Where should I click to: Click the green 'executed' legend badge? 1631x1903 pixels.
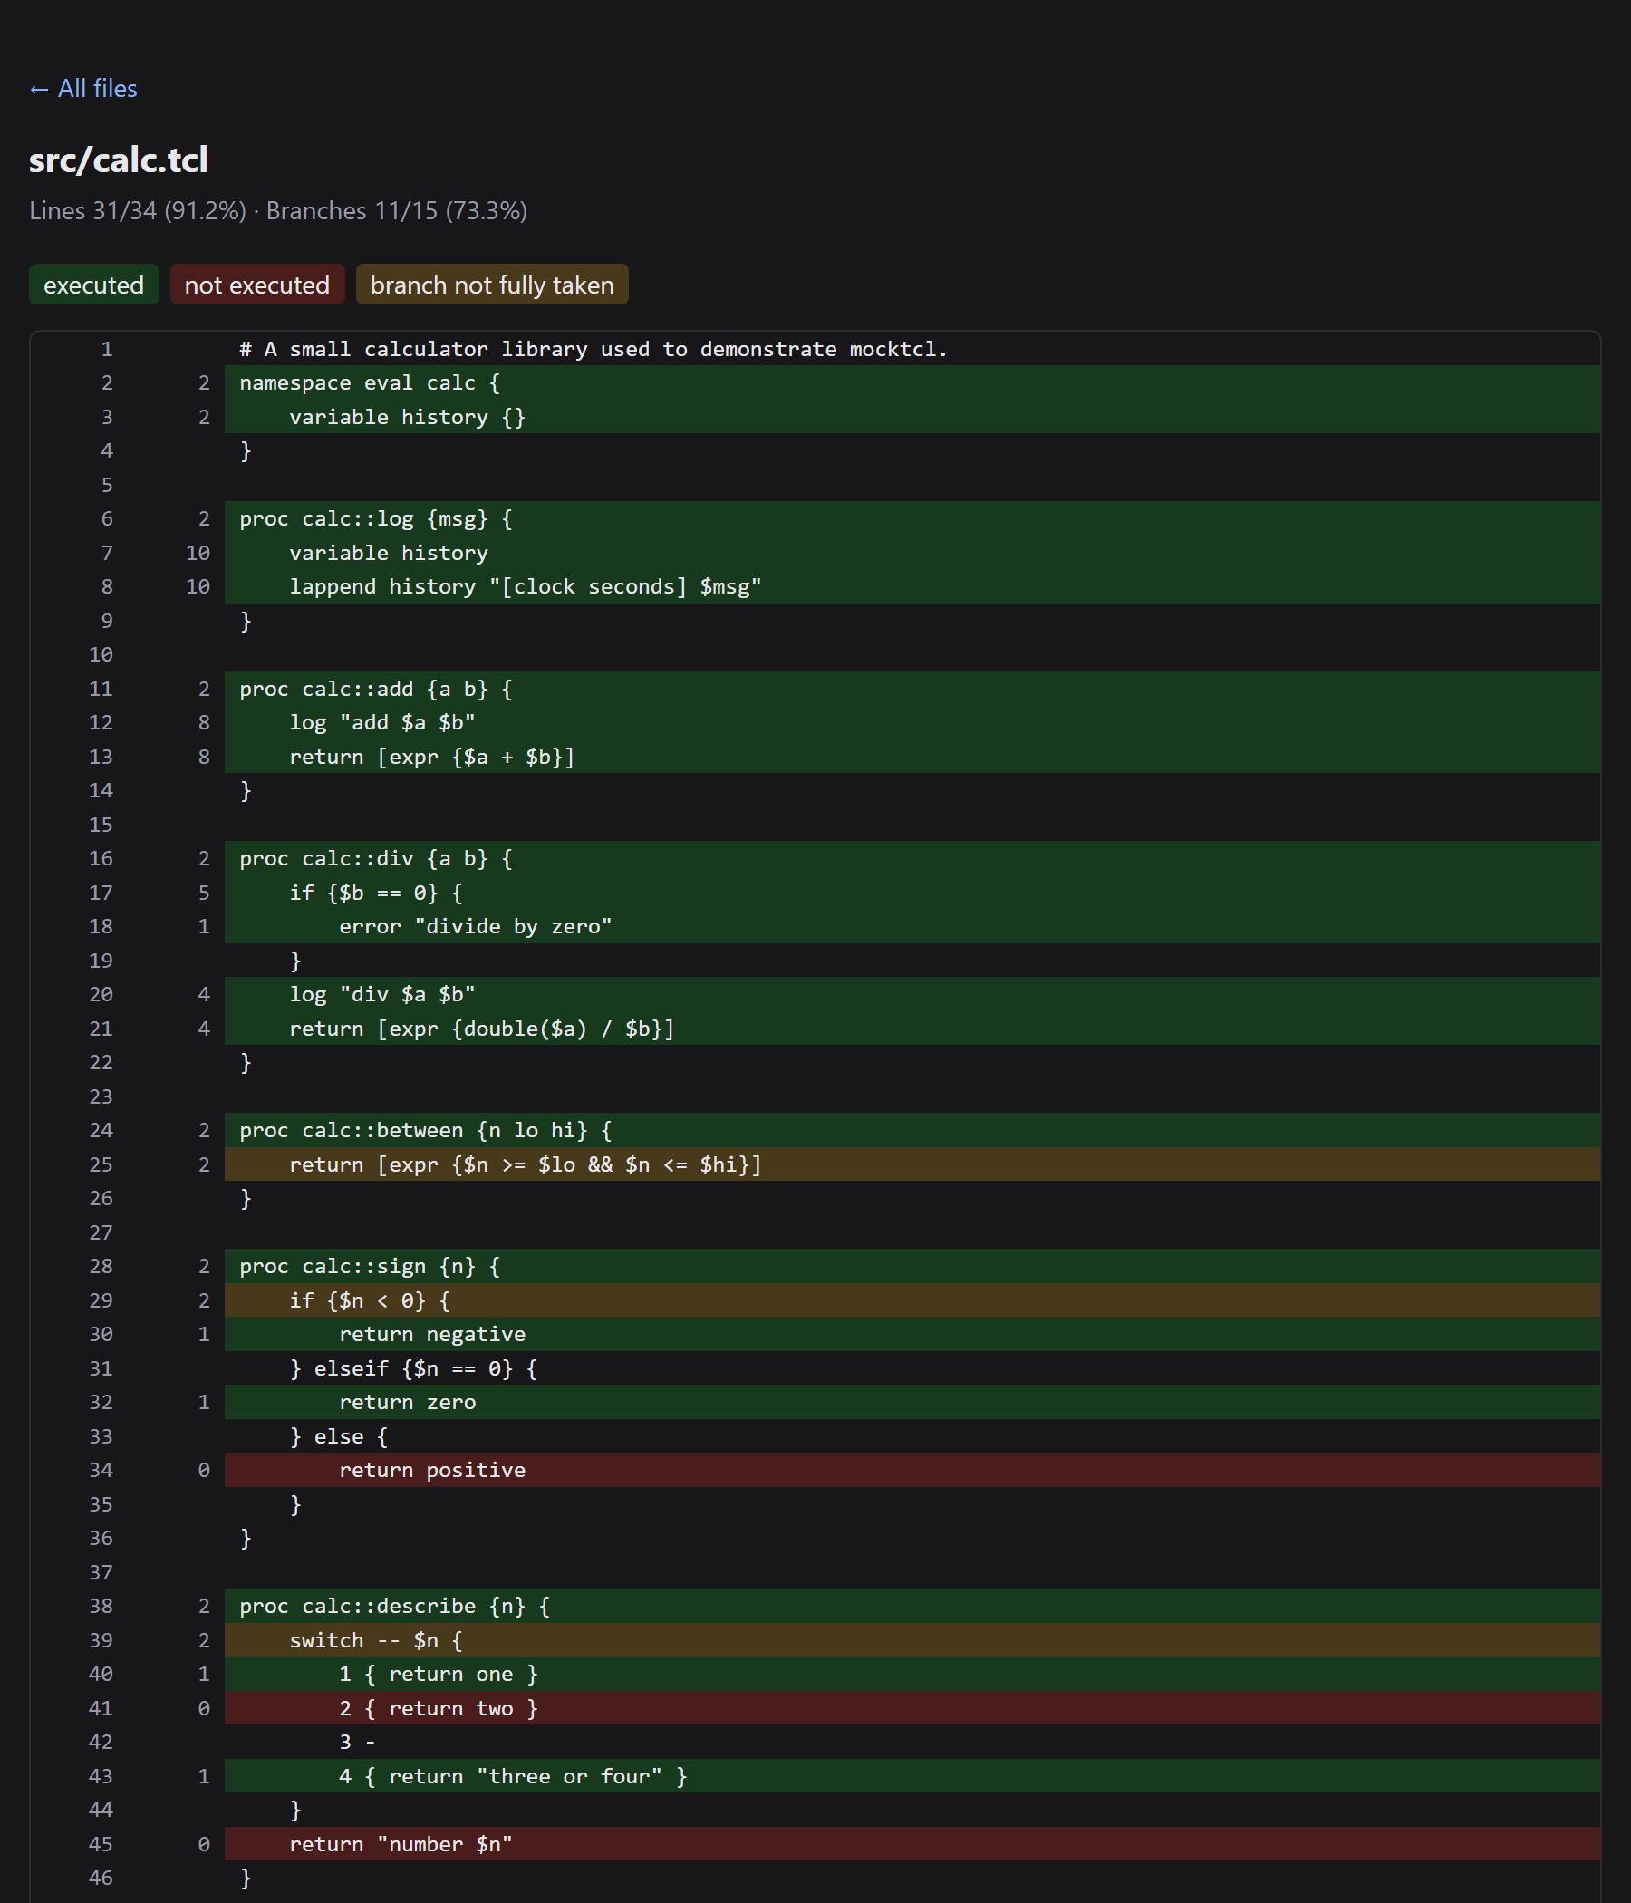coord(93,285)
